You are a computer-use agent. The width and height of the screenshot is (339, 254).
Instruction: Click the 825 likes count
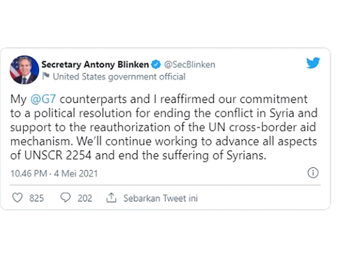(x=36, y=198)
